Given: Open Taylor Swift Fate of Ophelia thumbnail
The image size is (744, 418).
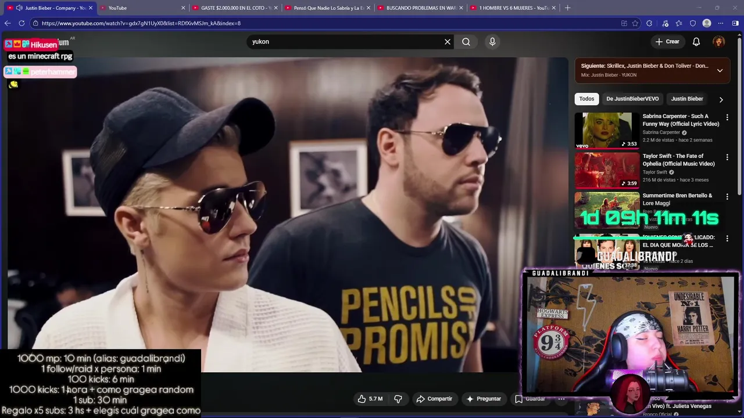Looking at the screenshot, I should 607,170.
